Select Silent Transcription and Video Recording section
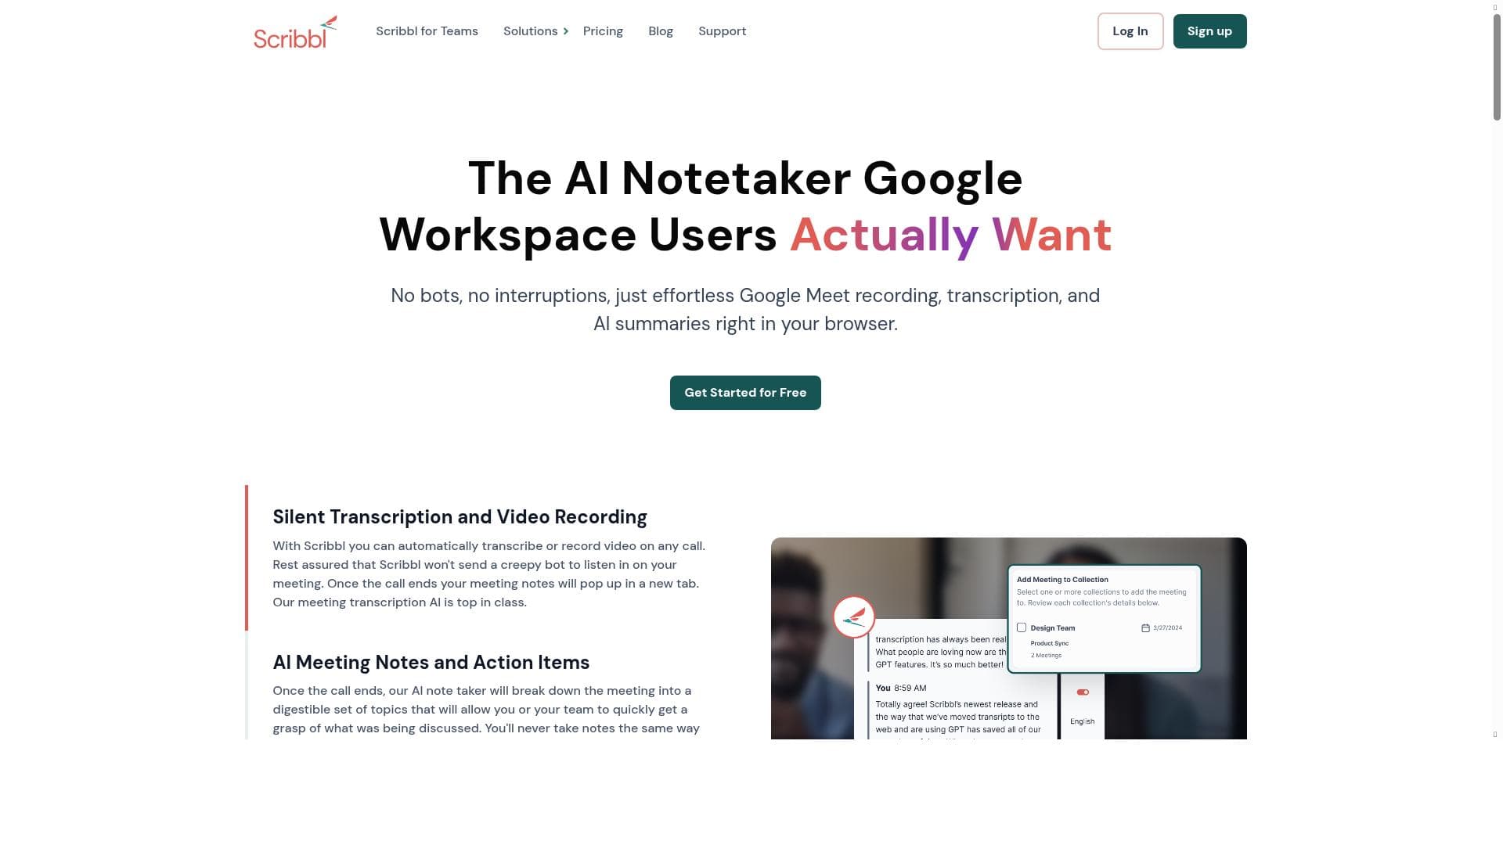This screenshot has width=1503, height=845. tap(460, 517)
